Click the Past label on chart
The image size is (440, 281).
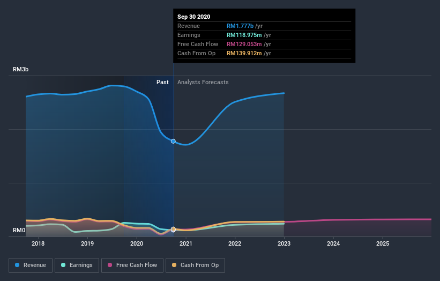coord(162,82)
